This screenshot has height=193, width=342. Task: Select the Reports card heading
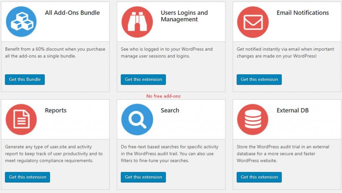tap(56, 111)
